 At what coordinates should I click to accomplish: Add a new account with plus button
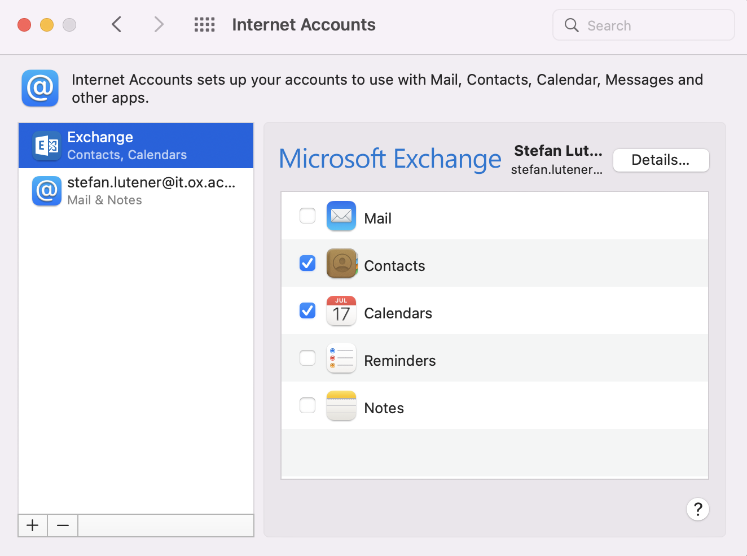click(33, 526)
